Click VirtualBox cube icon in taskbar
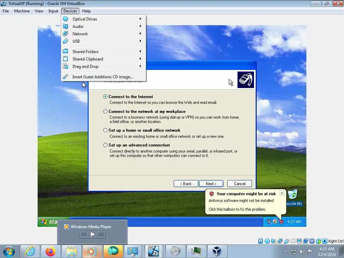The image size is (344, 258). (217, 251)
